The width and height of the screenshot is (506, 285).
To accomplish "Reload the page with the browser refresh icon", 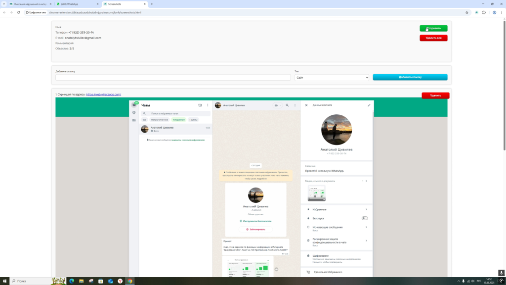I will pos(18,12).
